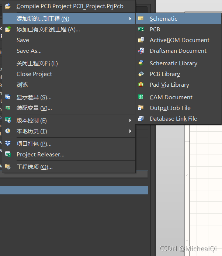The width and height of the screenshot is (222, 256).
Task: Click the Draftsman Document icon
Action: tap(141, 51)
